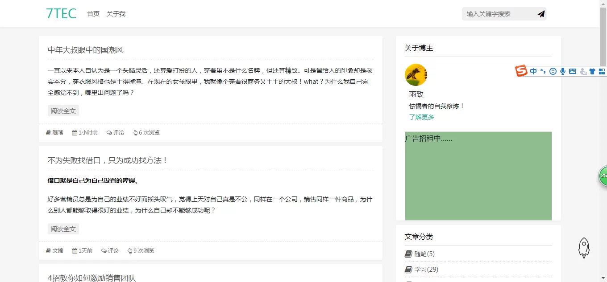Click the paper plane search icon
This screenshot has width=607, height=282.
pyautogui.click(x=541, y=14)
